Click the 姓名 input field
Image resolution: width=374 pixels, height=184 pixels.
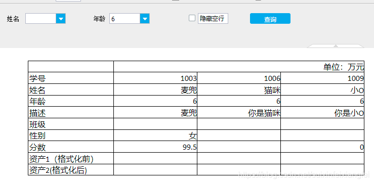(41, 19)
